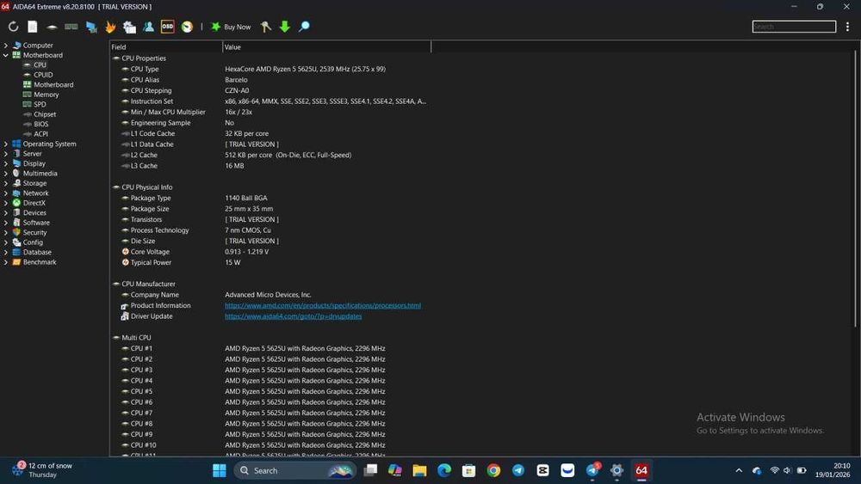Image resolution: width=861 pixels, height=484 pixels.
Task: Click the Refresh toolbar icon
Action: 13,27
